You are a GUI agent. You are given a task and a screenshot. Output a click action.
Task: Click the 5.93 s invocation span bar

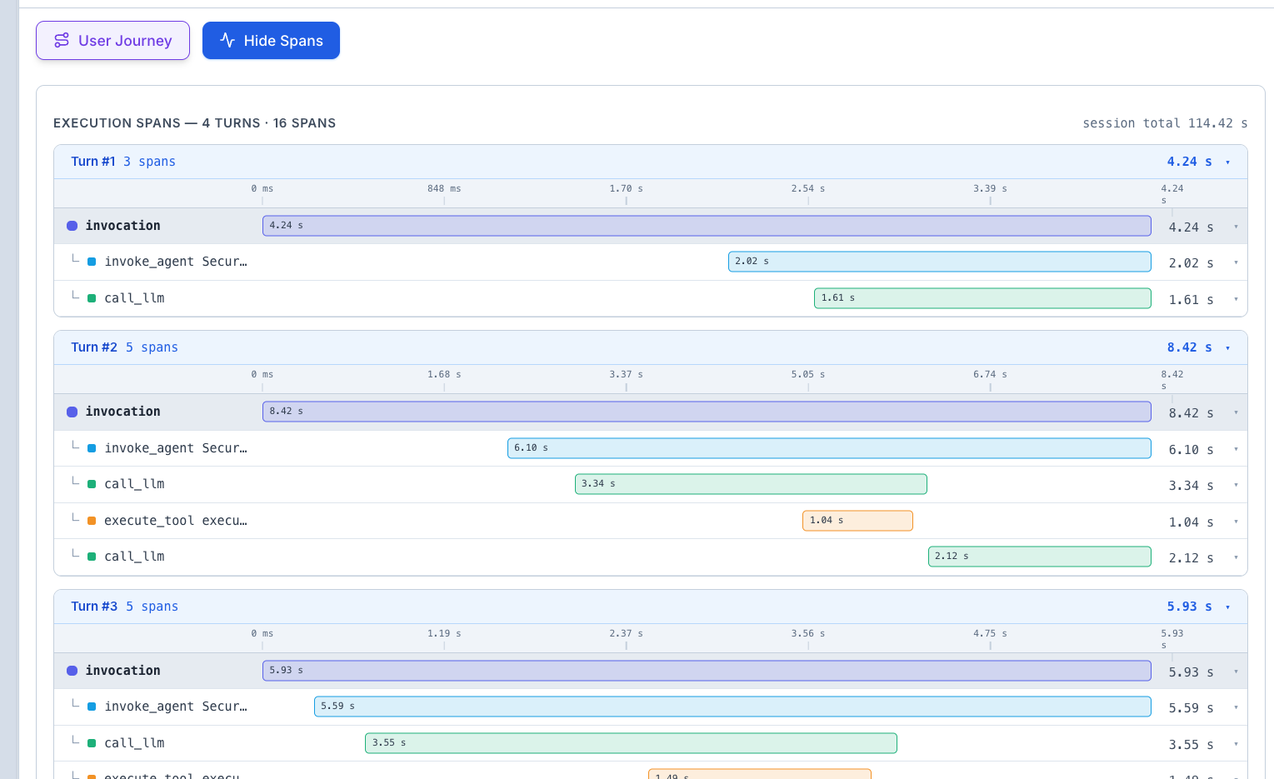pyautogui.click(x=707, y=671)
